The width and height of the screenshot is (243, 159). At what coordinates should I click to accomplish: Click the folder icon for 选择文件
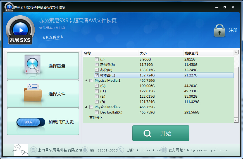(x=33, y=93)
